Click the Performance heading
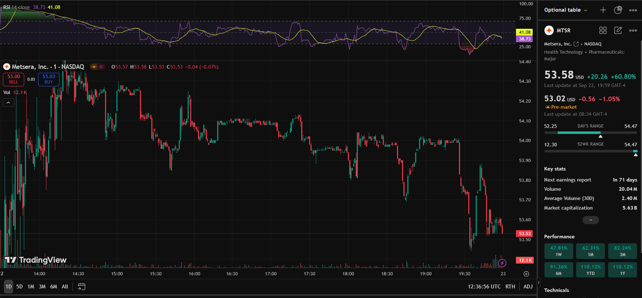 tap(559, 237)
